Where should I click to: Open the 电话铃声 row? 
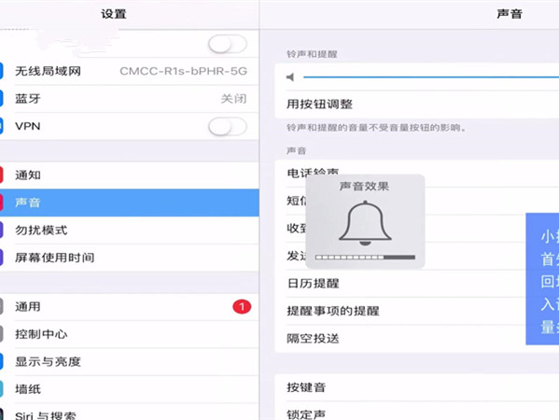[417, 174]
